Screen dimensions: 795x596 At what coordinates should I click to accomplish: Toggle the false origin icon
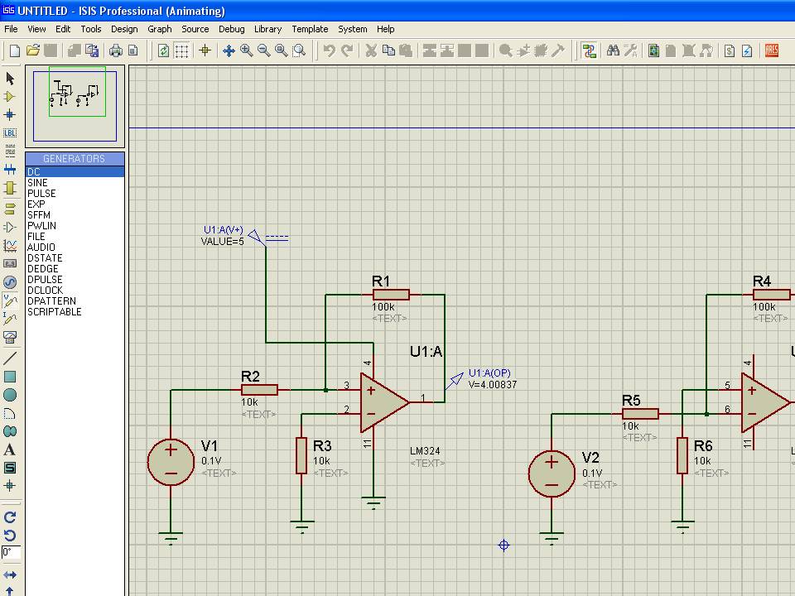click(x=205, y=50)
